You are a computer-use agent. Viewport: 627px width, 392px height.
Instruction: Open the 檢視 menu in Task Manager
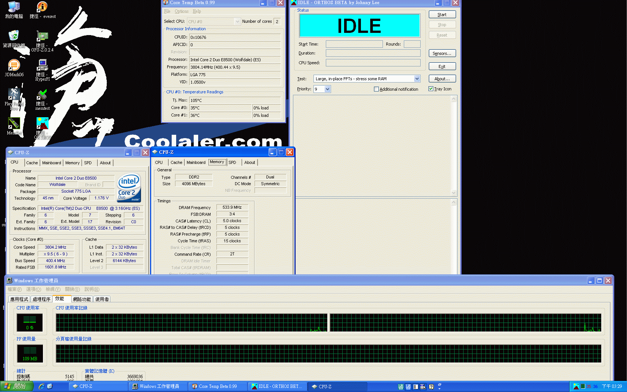(53, 289)
